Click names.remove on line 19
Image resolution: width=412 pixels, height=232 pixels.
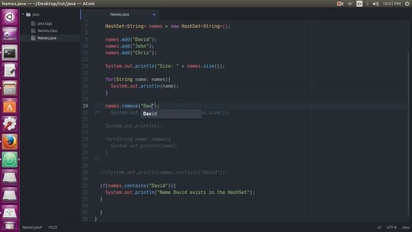pos(122,106)
